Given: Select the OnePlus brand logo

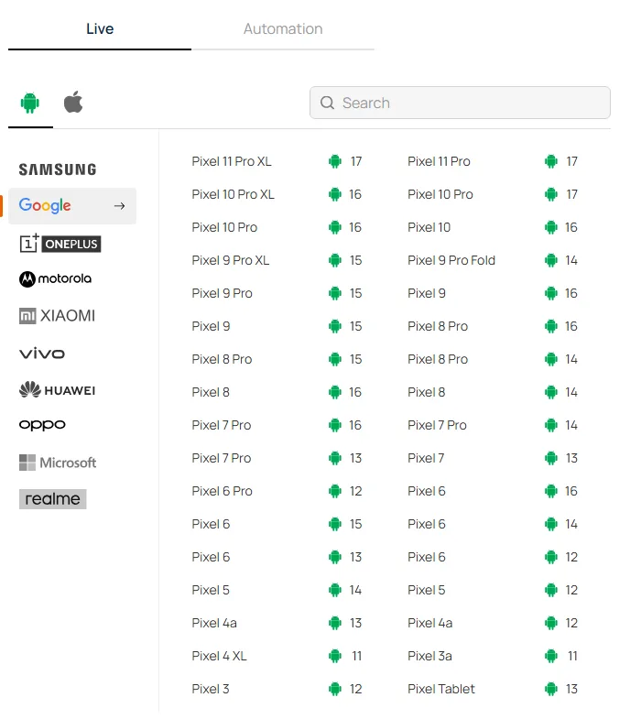Looking at the screenshot, I should coord(60,244).
